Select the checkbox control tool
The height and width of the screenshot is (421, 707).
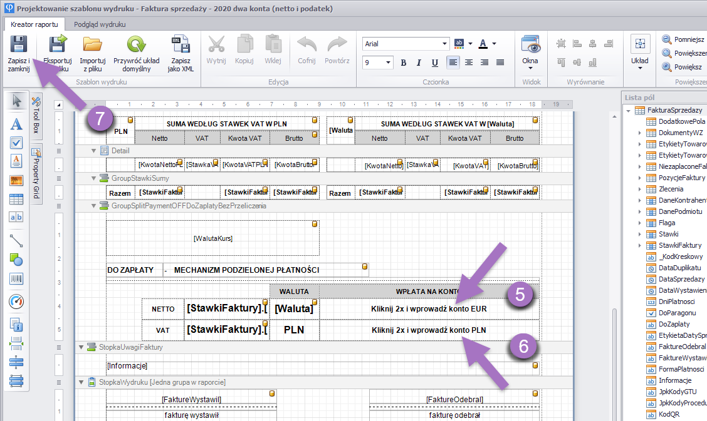16,143
